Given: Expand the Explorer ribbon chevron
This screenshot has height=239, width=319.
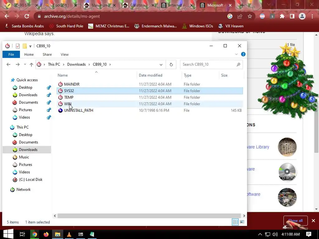Looking at the screenshot, I should tap(236, 54).
